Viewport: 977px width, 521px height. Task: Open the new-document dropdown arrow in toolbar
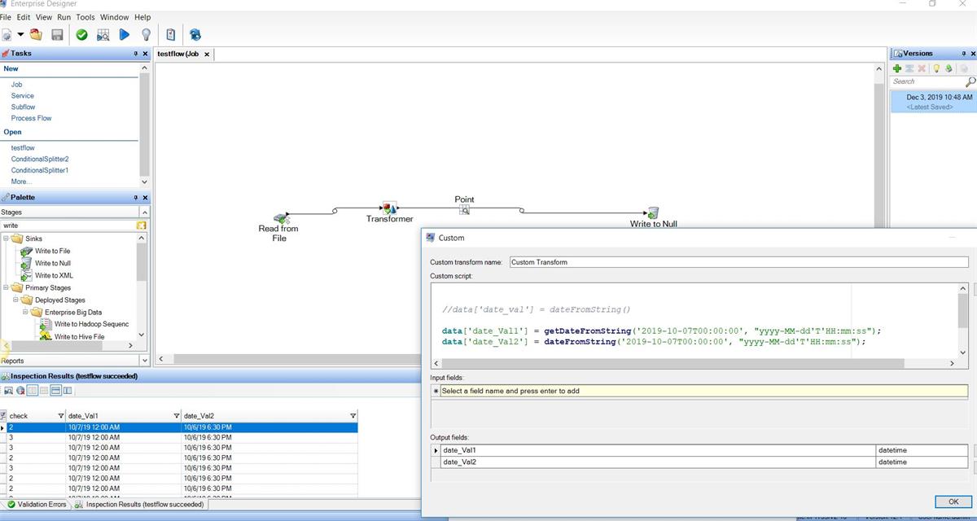point(20,34)
